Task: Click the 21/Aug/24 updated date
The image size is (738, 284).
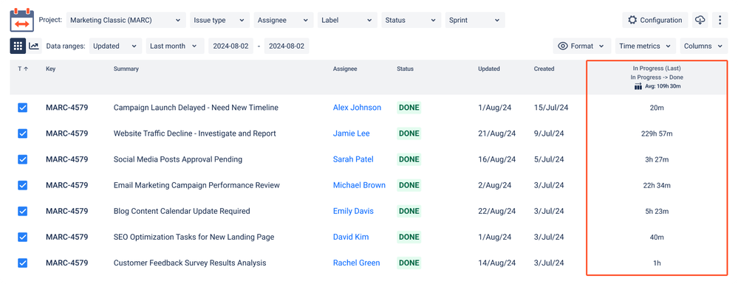Action: pyautogui.click(x=496, y=134)
